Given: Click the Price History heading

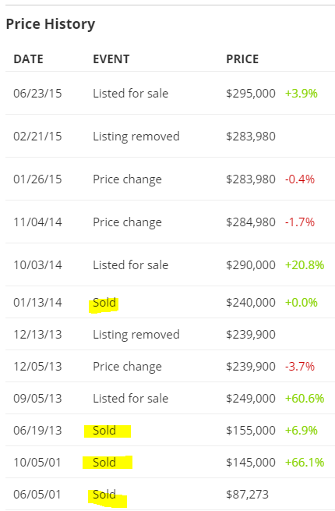Looking at the screenshot, I should pyautogui.click(x=51, y=24).
